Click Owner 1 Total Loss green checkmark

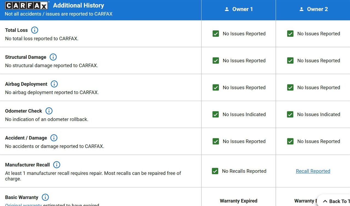(x=216, y=34)
